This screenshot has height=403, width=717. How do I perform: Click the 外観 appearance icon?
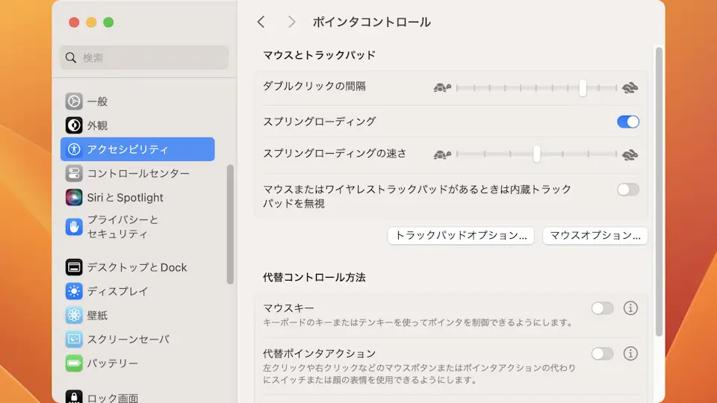74,125
